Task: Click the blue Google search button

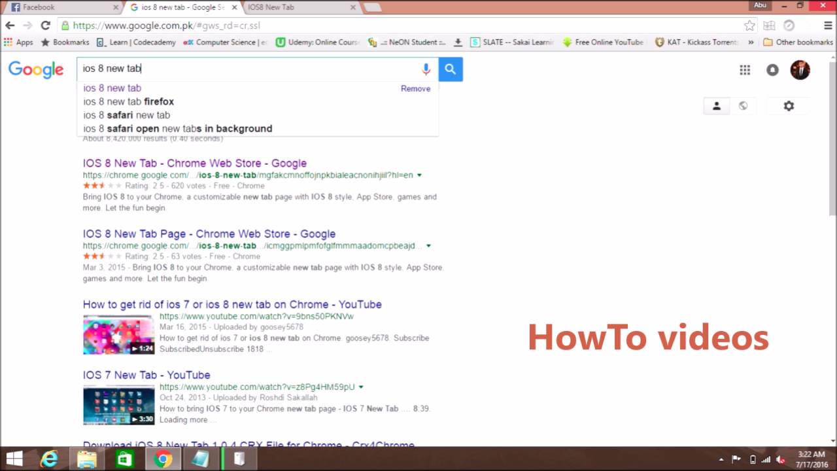Action: 451,69
